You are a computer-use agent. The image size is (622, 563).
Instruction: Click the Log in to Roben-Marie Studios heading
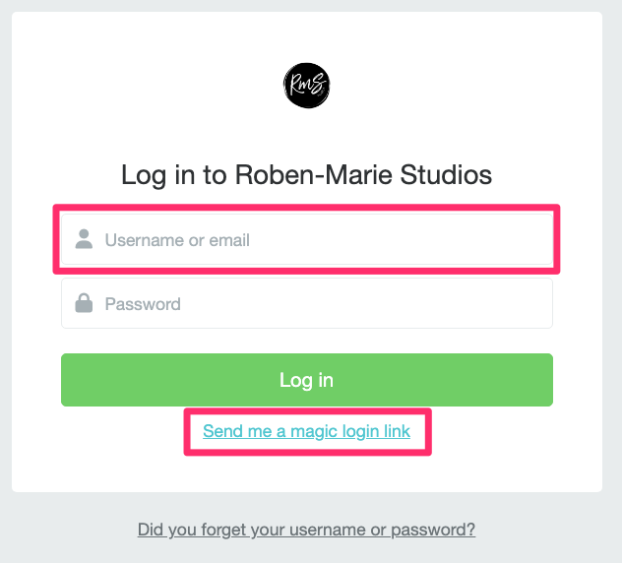306,174
